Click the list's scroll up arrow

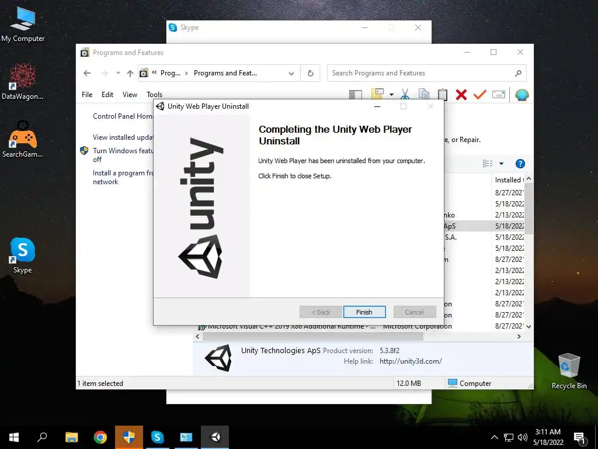[x=529, y=179]
